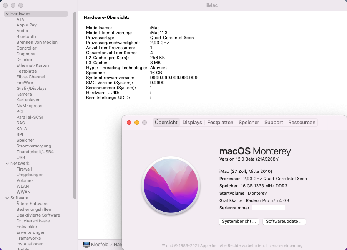The image size is (347, 250).
Task: Select Audio in the sidebar
Action: (x=22, y=31)
